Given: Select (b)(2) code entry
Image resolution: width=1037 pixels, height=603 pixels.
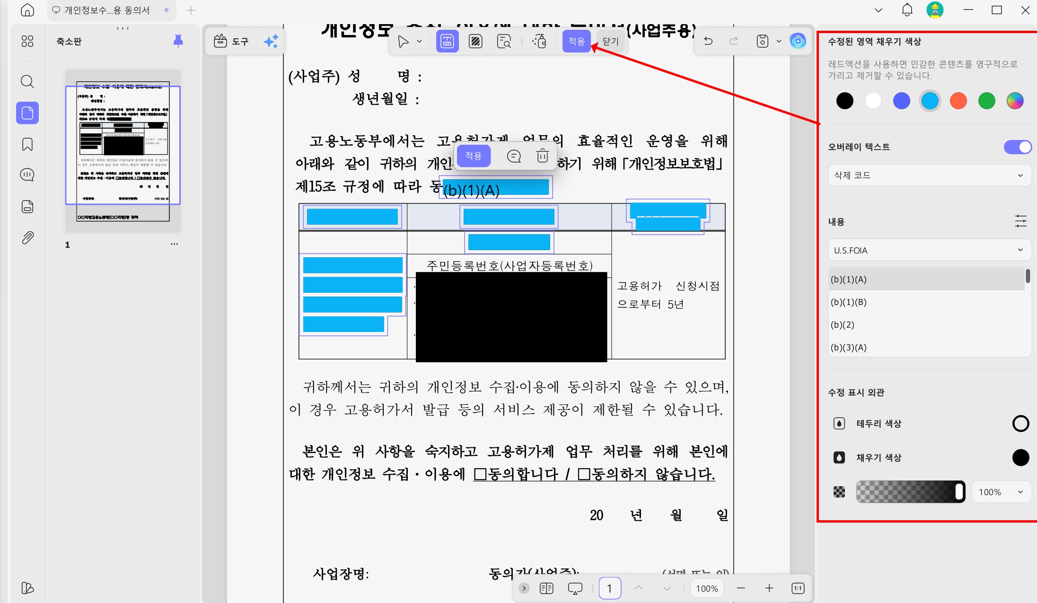Looking at the screenshot, I should [x=926, y=325].
